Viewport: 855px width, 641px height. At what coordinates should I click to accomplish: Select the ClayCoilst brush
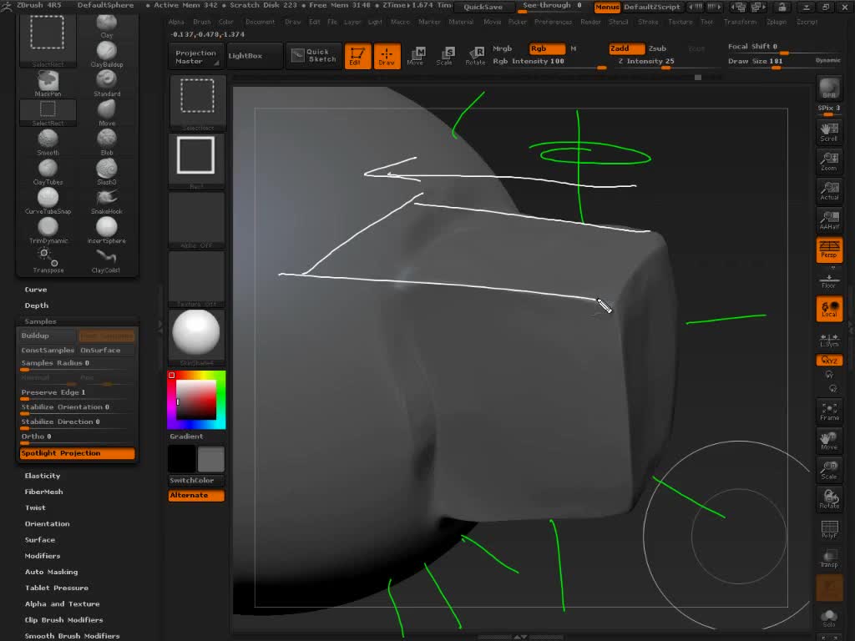(x=106, y=260)
